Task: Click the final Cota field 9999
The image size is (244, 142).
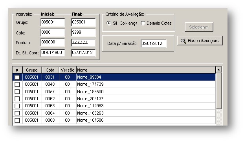Action: [x=83, y=32]
